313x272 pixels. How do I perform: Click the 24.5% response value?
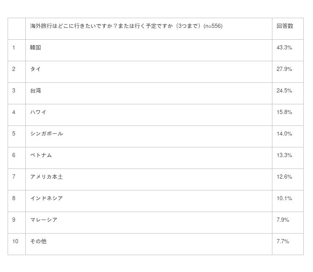pos(284,91)
